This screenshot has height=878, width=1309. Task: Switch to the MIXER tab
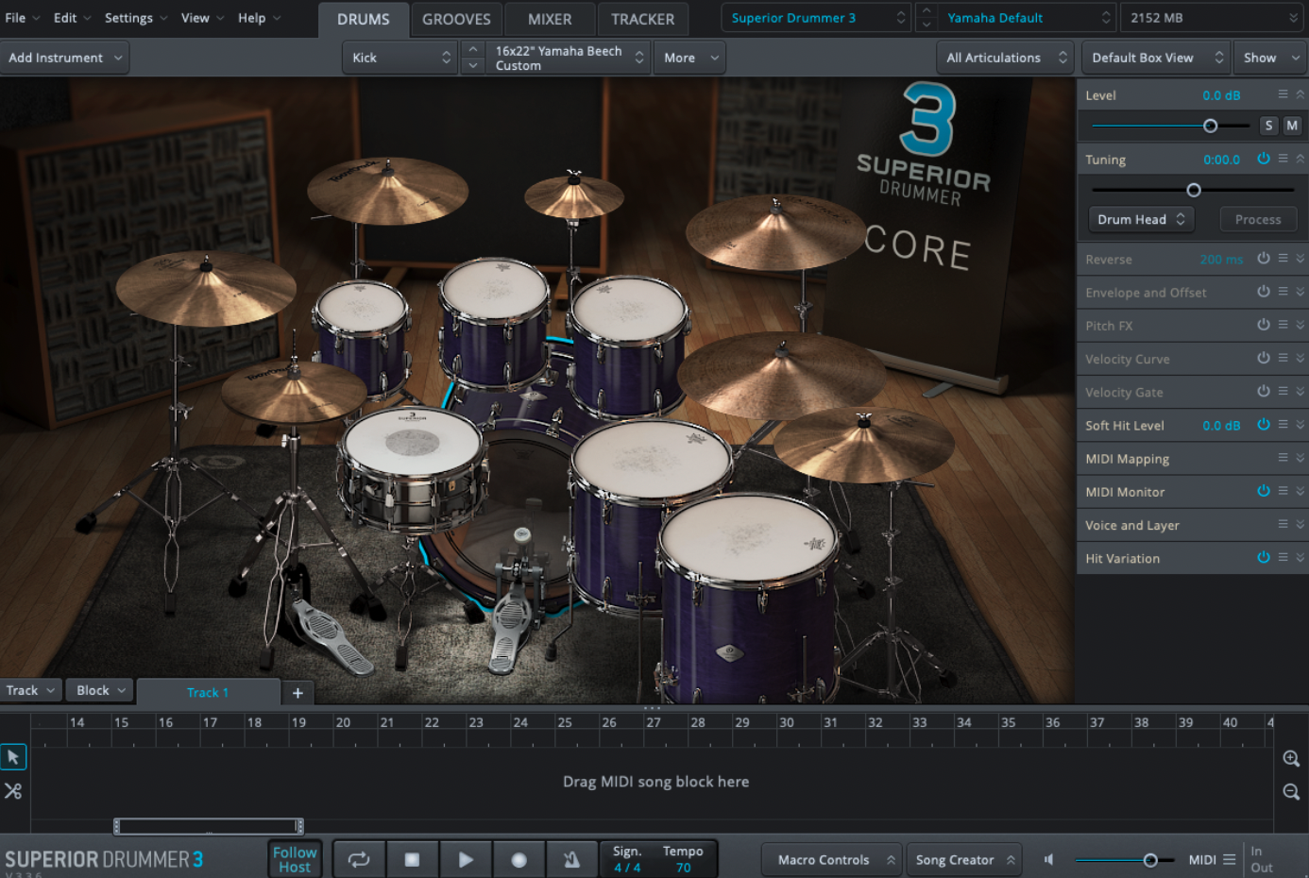(x=550, y=19)
